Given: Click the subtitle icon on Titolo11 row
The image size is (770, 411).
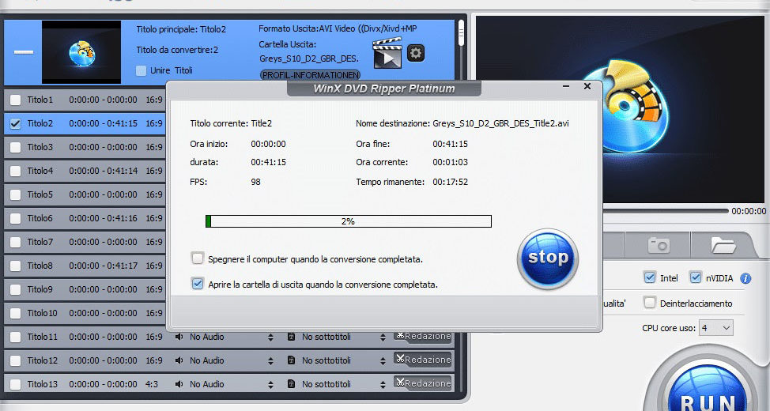Looking at the screenshot, I should 291,337.
